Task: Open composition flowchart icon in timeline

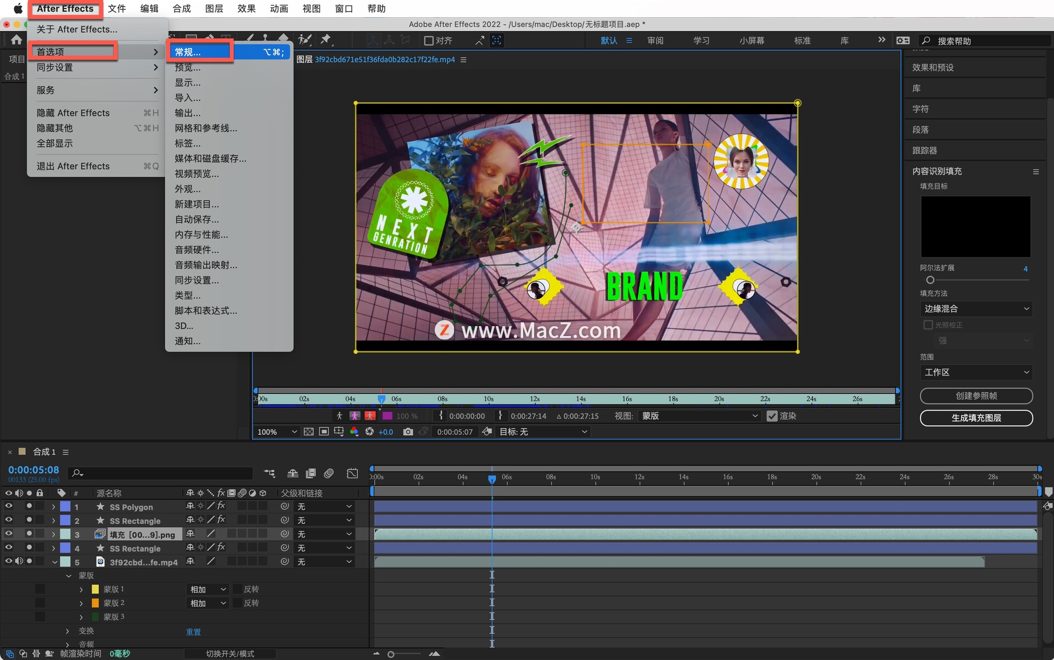Action: (x=270, y=473)
